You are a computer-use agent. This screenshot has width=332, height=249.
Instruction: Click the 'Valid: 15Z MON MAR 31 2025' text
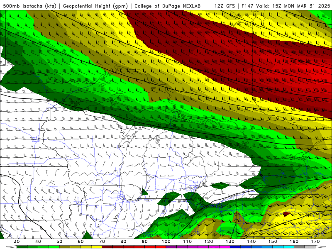[293, 6]
